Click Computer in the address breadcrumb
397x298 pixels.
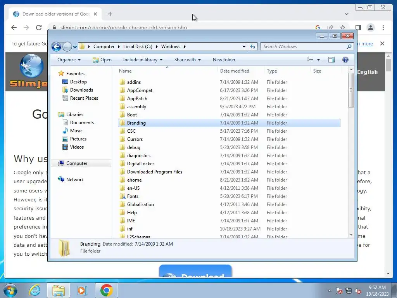[x=104, y=47]
